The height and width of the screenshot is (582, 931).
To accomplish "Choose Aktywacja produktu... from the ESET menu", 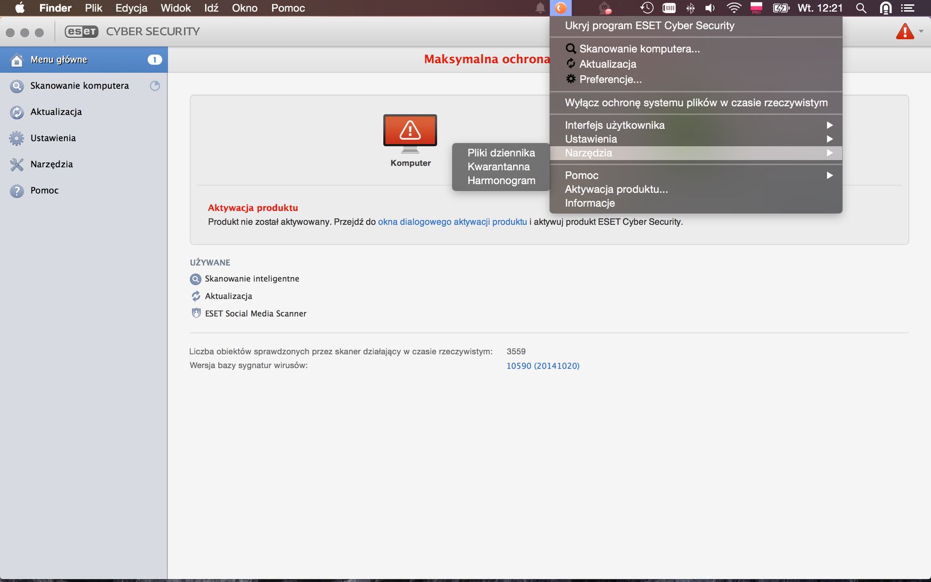I will point(696,189).
